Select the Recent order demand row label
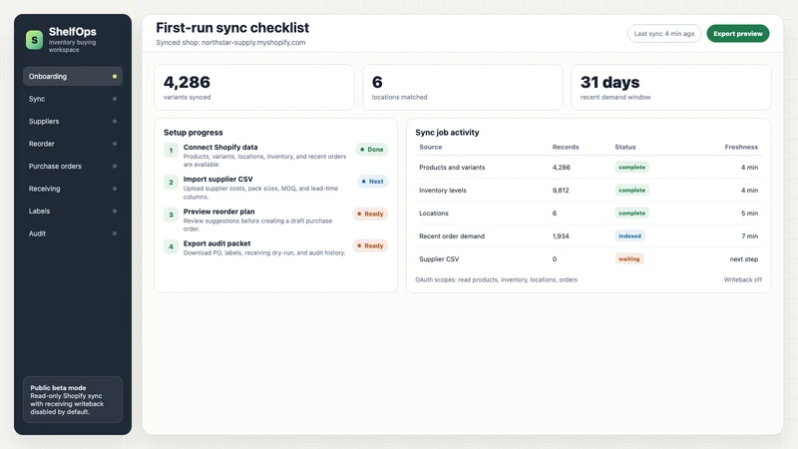This screenshot has width=798, height=449. pos(452,235)
